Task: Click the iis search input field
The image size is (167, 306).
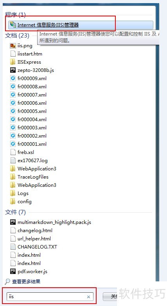Action: pos(50,297)
